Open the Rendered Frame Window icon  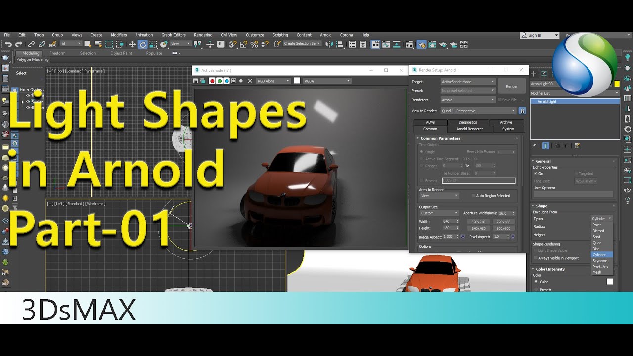coord(432,44)
